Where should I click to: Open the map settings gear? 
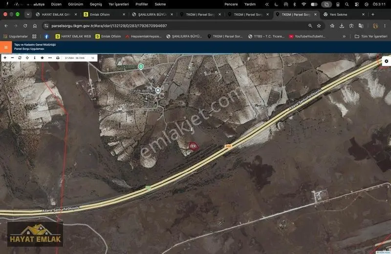(386, 61)
